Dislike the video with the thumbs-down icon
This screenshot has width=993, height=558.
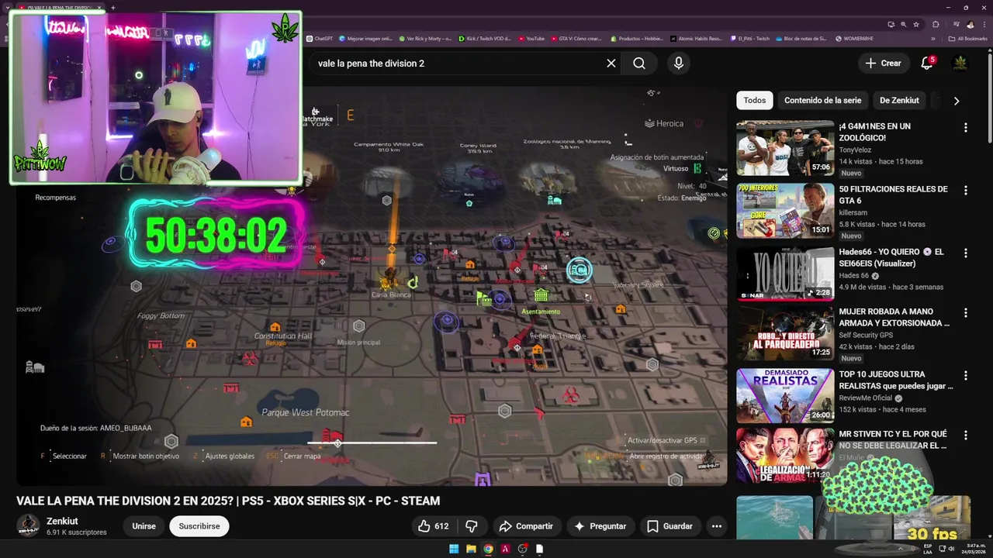(472, 526)
